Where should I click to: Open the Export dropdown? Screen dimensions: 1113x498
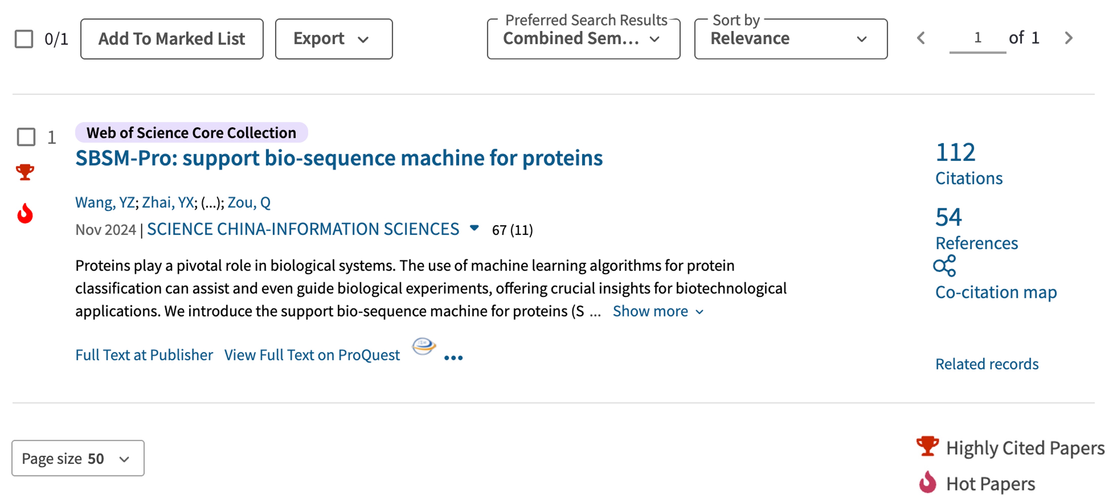click(334, 39)
